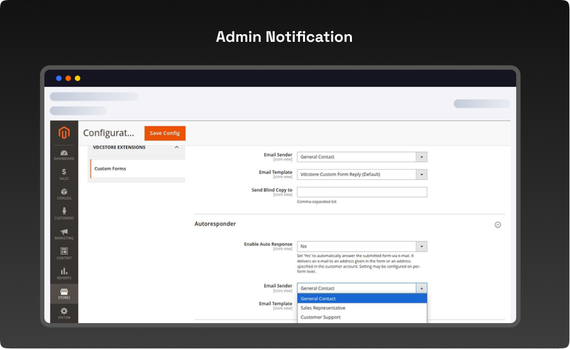
Task: Open the Marketing megaphone icon
Action: coord(64,233)
